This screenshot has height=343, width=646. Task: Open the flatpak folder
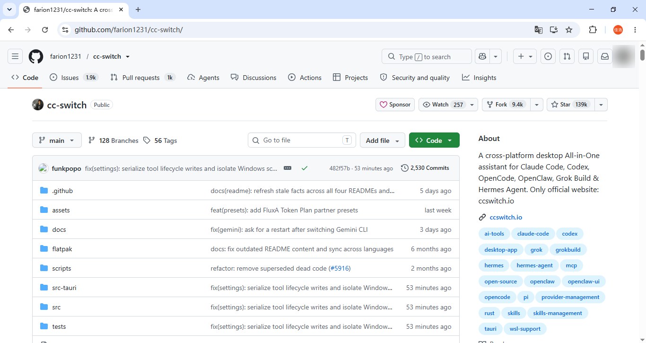coord(62,249)
